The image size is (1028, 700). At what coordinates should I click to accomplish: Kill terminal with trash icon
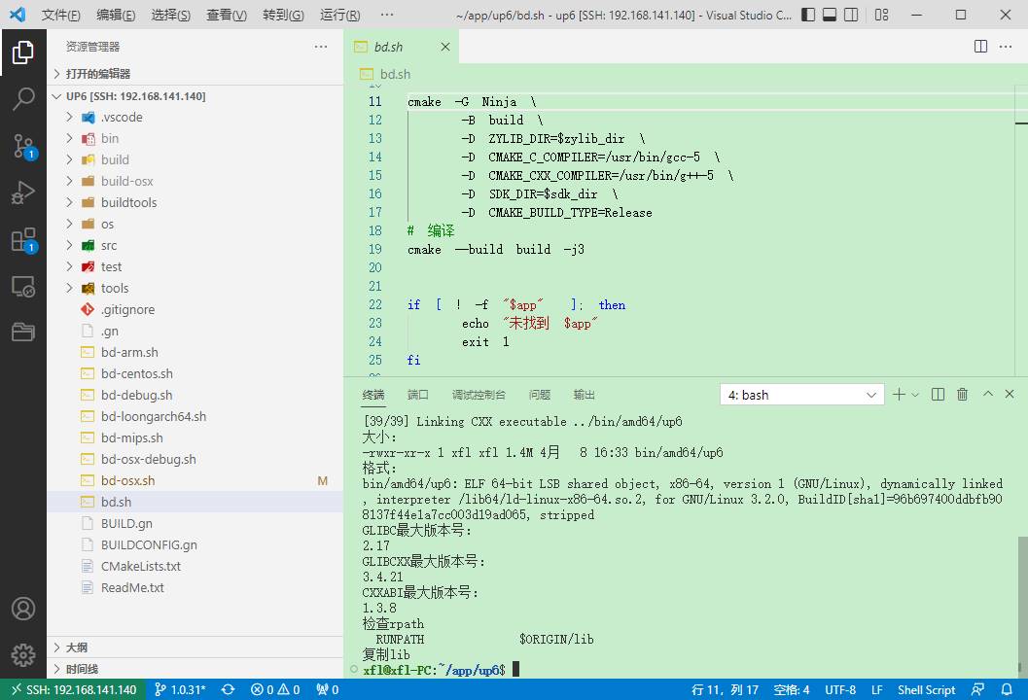click(x=962, y=395)
